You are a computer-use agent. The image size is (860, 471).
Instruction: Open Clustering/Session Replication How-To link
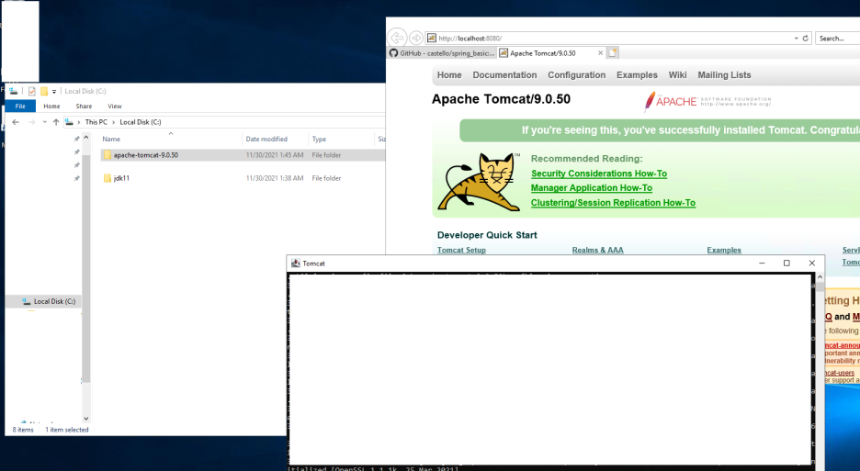point(613,203)
